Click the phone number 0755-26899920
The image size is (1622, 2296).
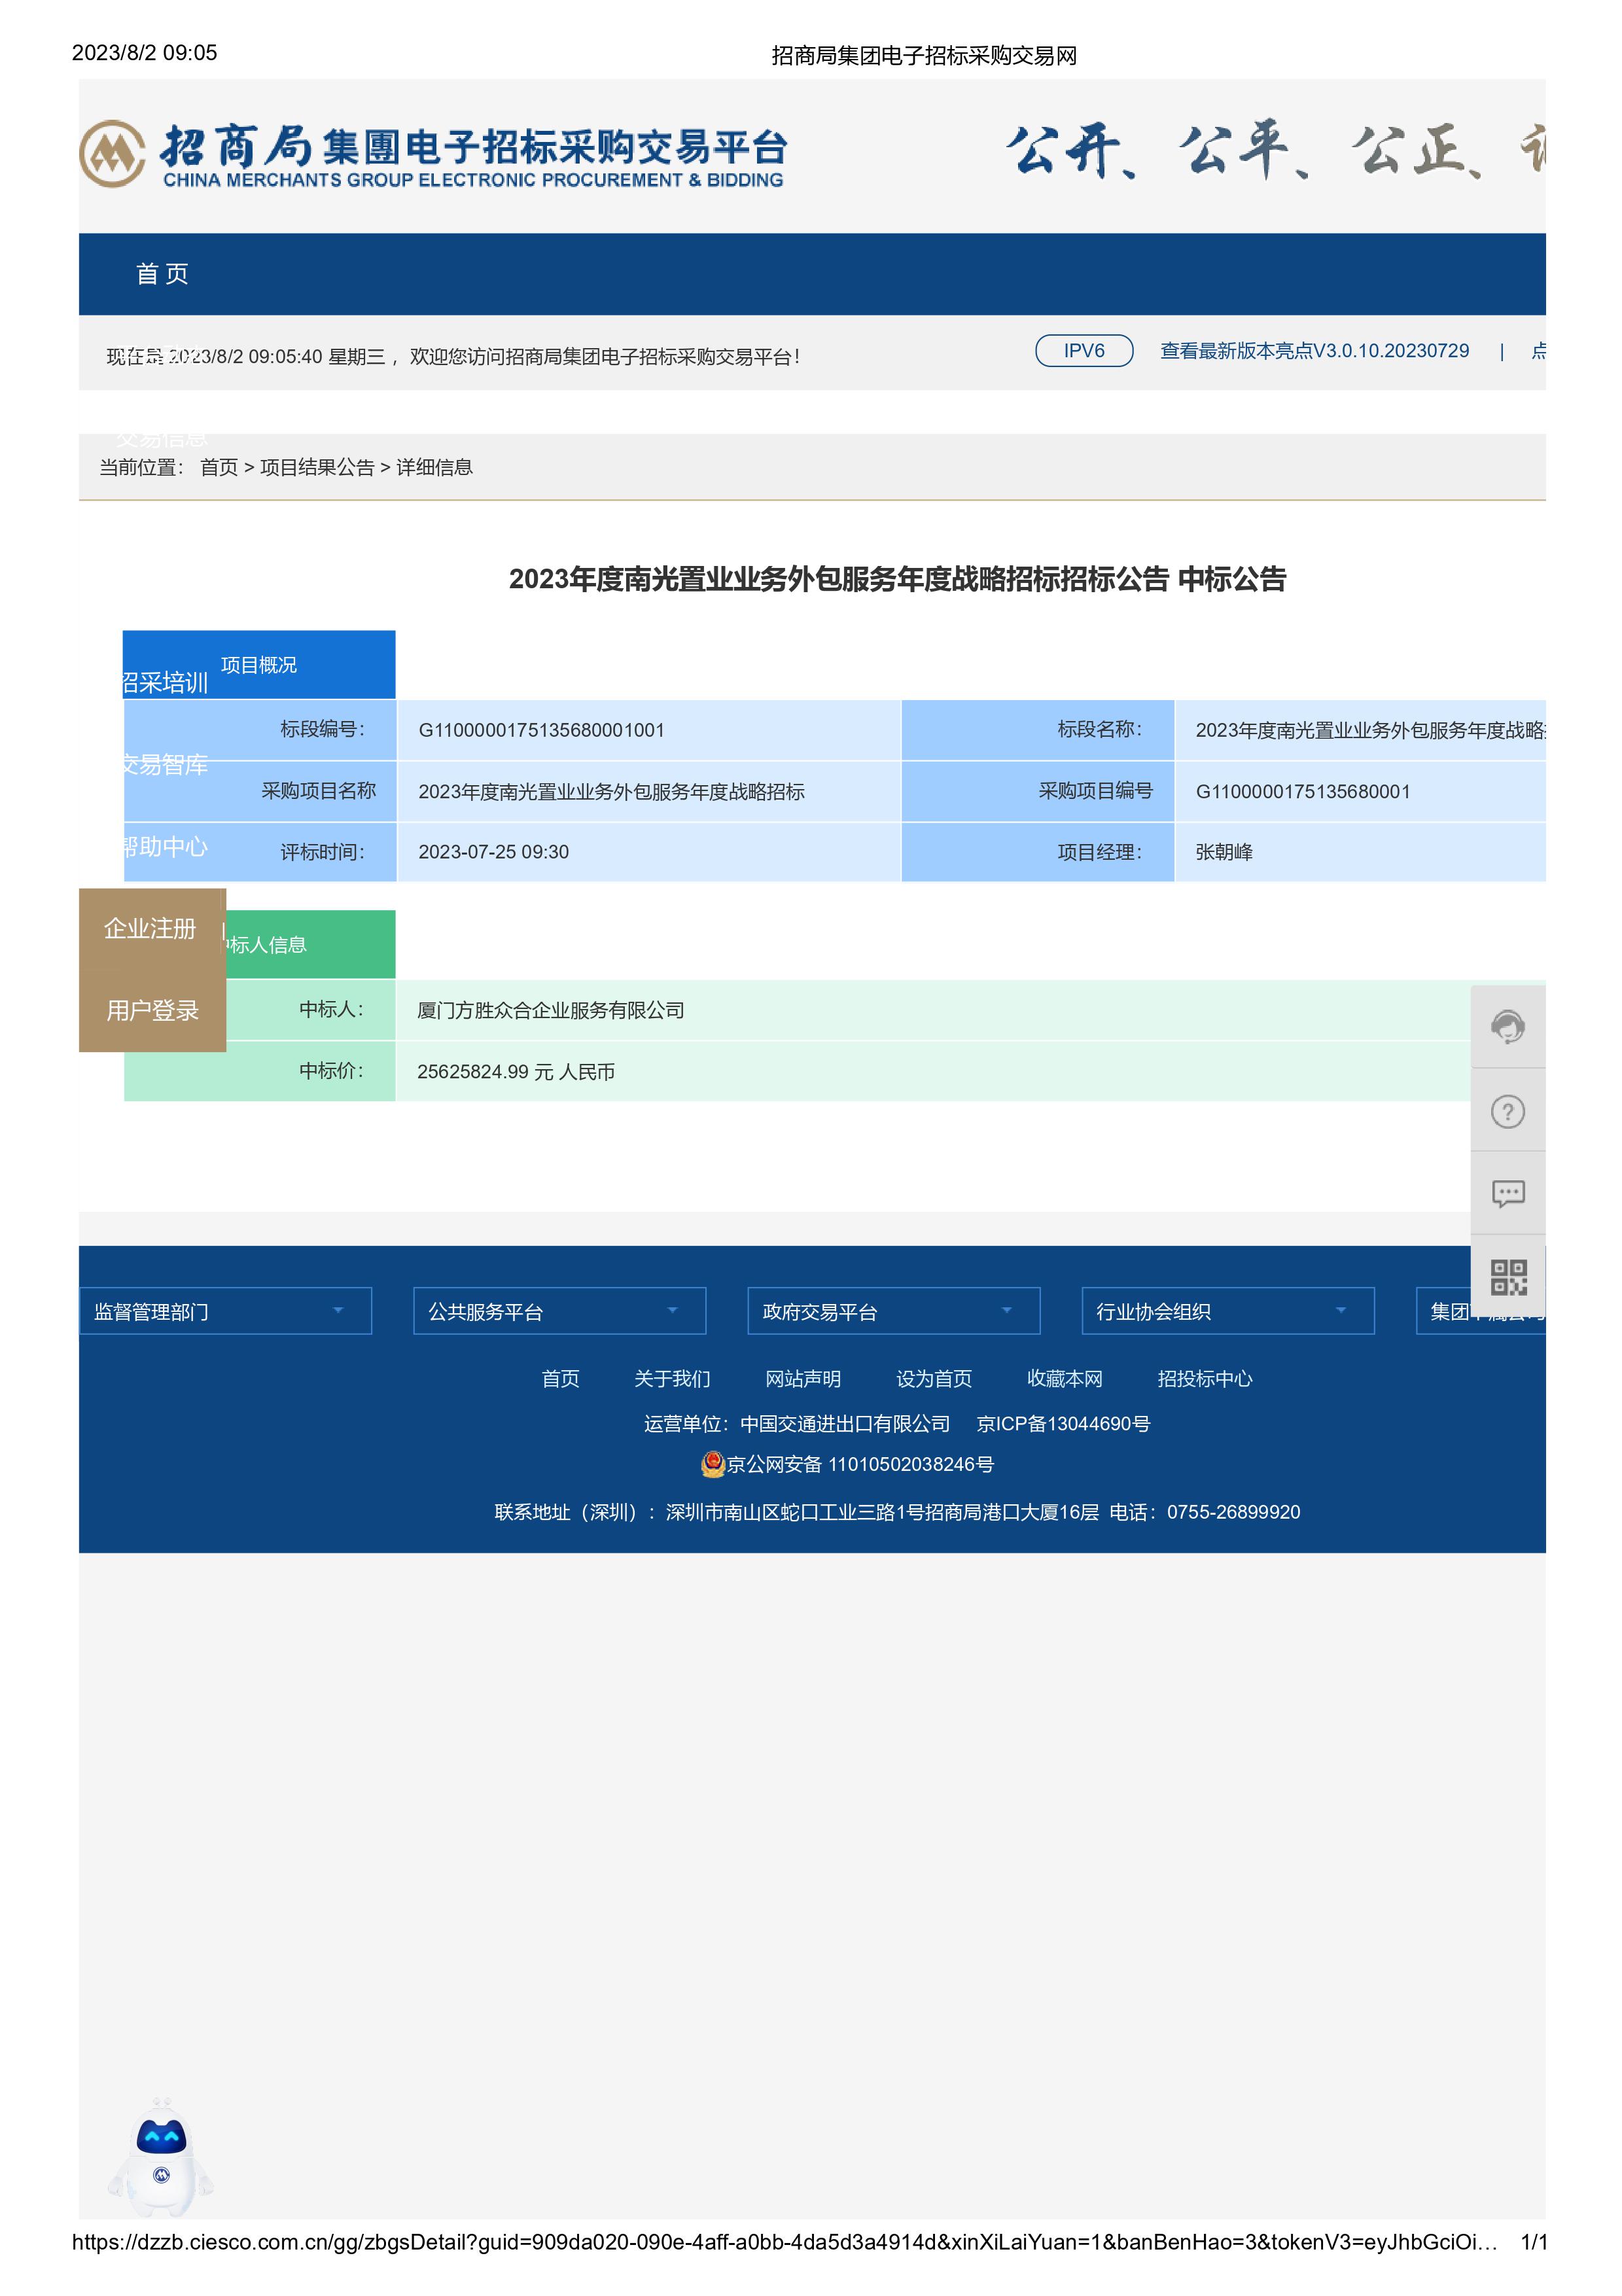[x=1233, y=1512]
